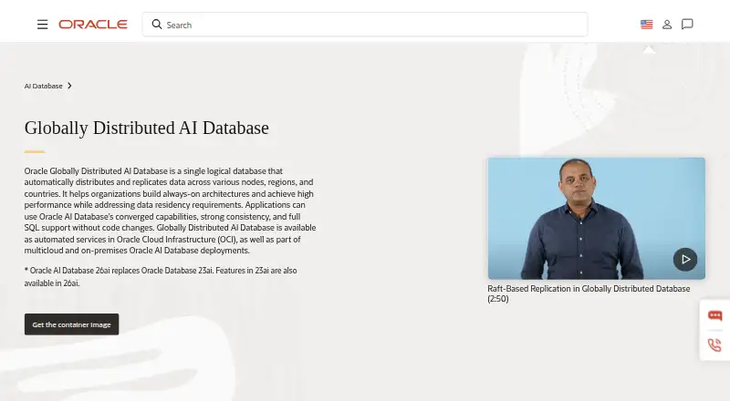Image resolution: width=730 pixels, height=401 pixels.
Task: Open the header chat bubble icon
Action: 687,25
